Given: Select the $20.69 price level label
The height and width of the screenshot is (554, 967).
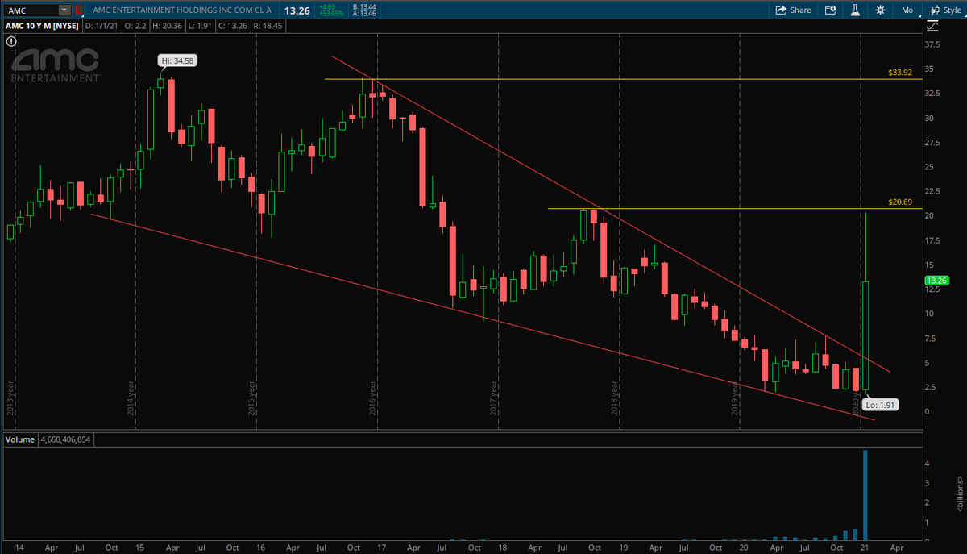Looking at the screenshot, I should (899, 202).
